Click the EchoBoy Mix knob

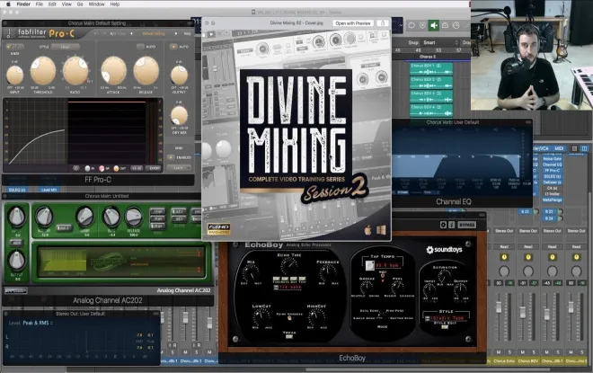pyautogui.click(x=251, y=272)
